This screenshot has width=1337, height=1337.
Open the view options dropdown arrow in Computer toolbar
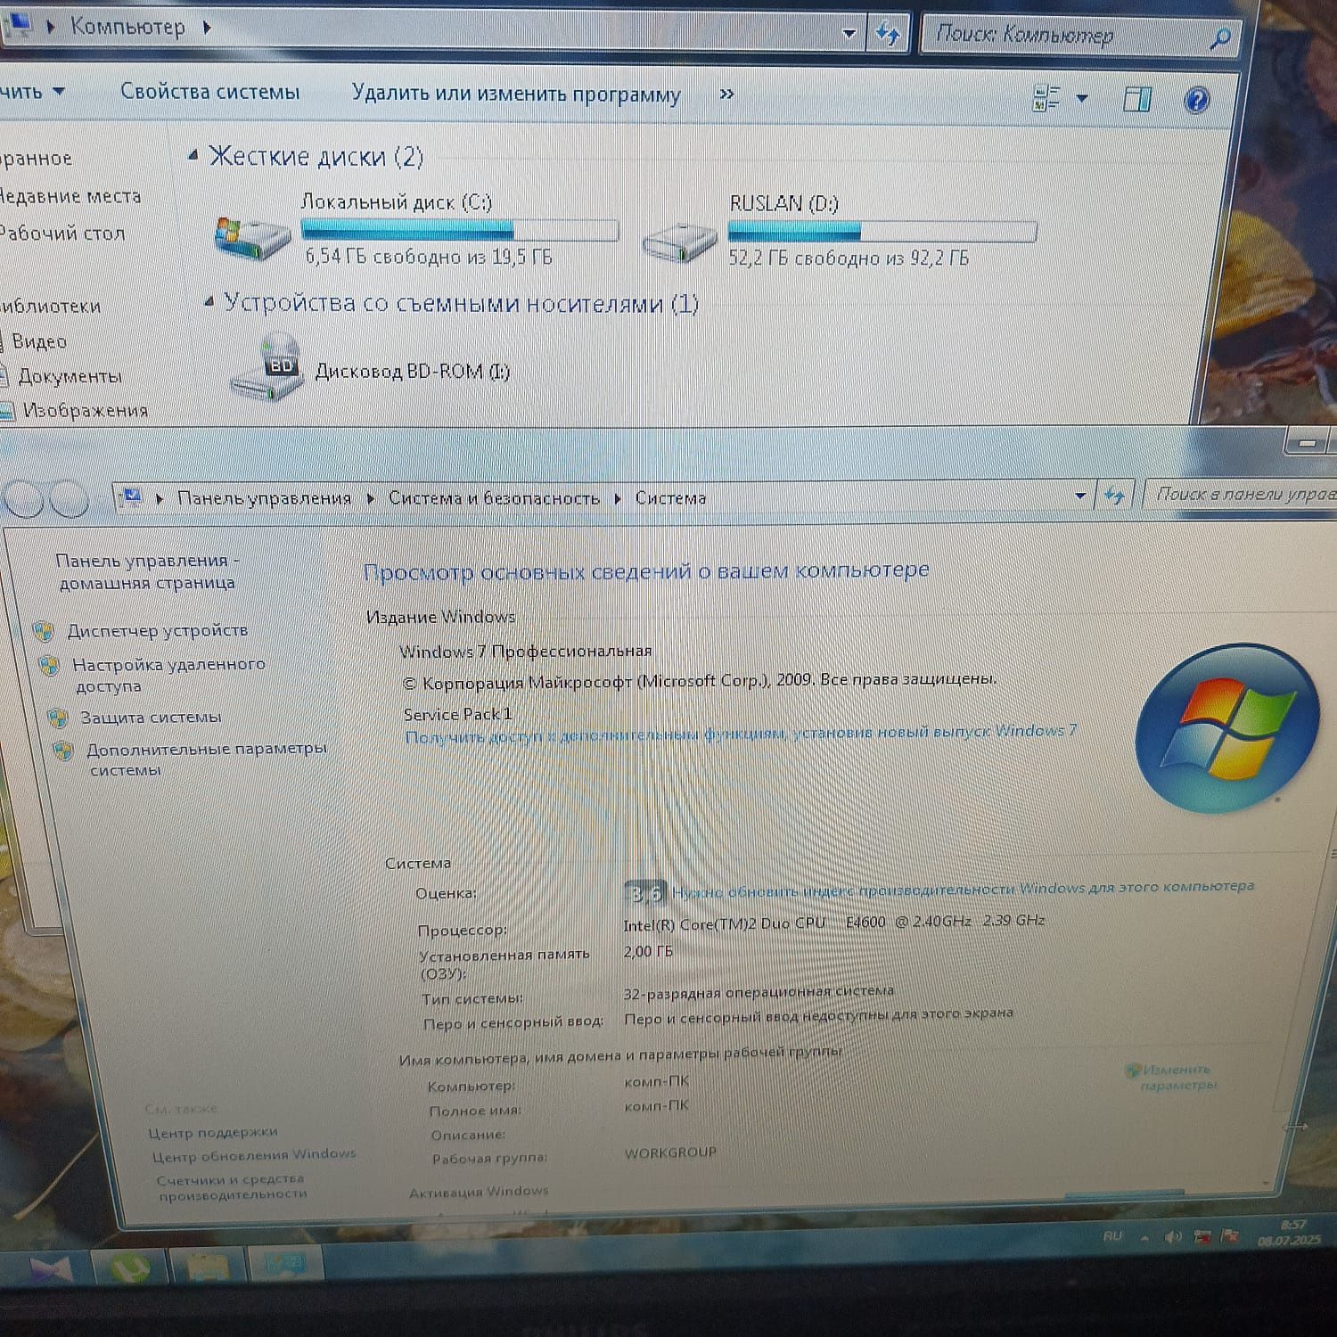click(1082, 98)
